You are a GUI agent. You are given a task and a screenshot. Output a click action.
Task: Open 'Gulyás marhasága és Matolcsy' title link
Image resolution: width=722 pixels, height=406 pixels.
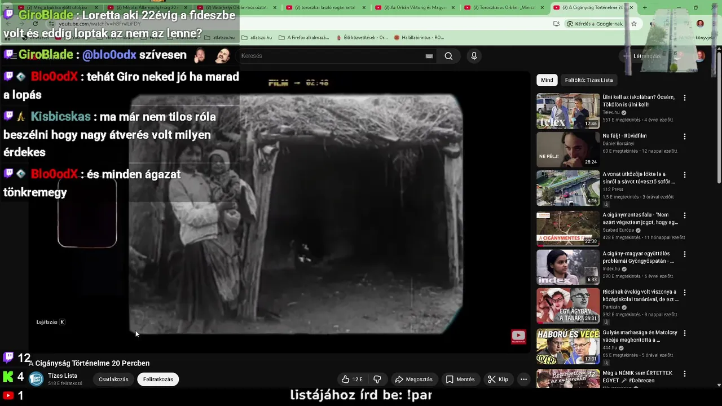point(640,336)
